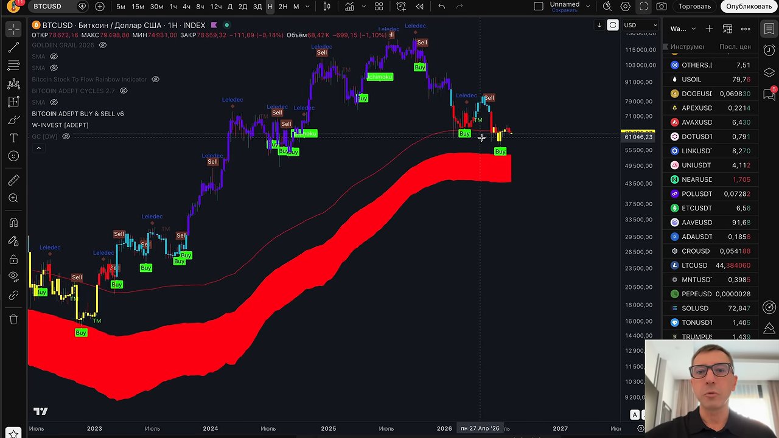
Task: Select the crosshair cursor tool
Action: point(13,29)
